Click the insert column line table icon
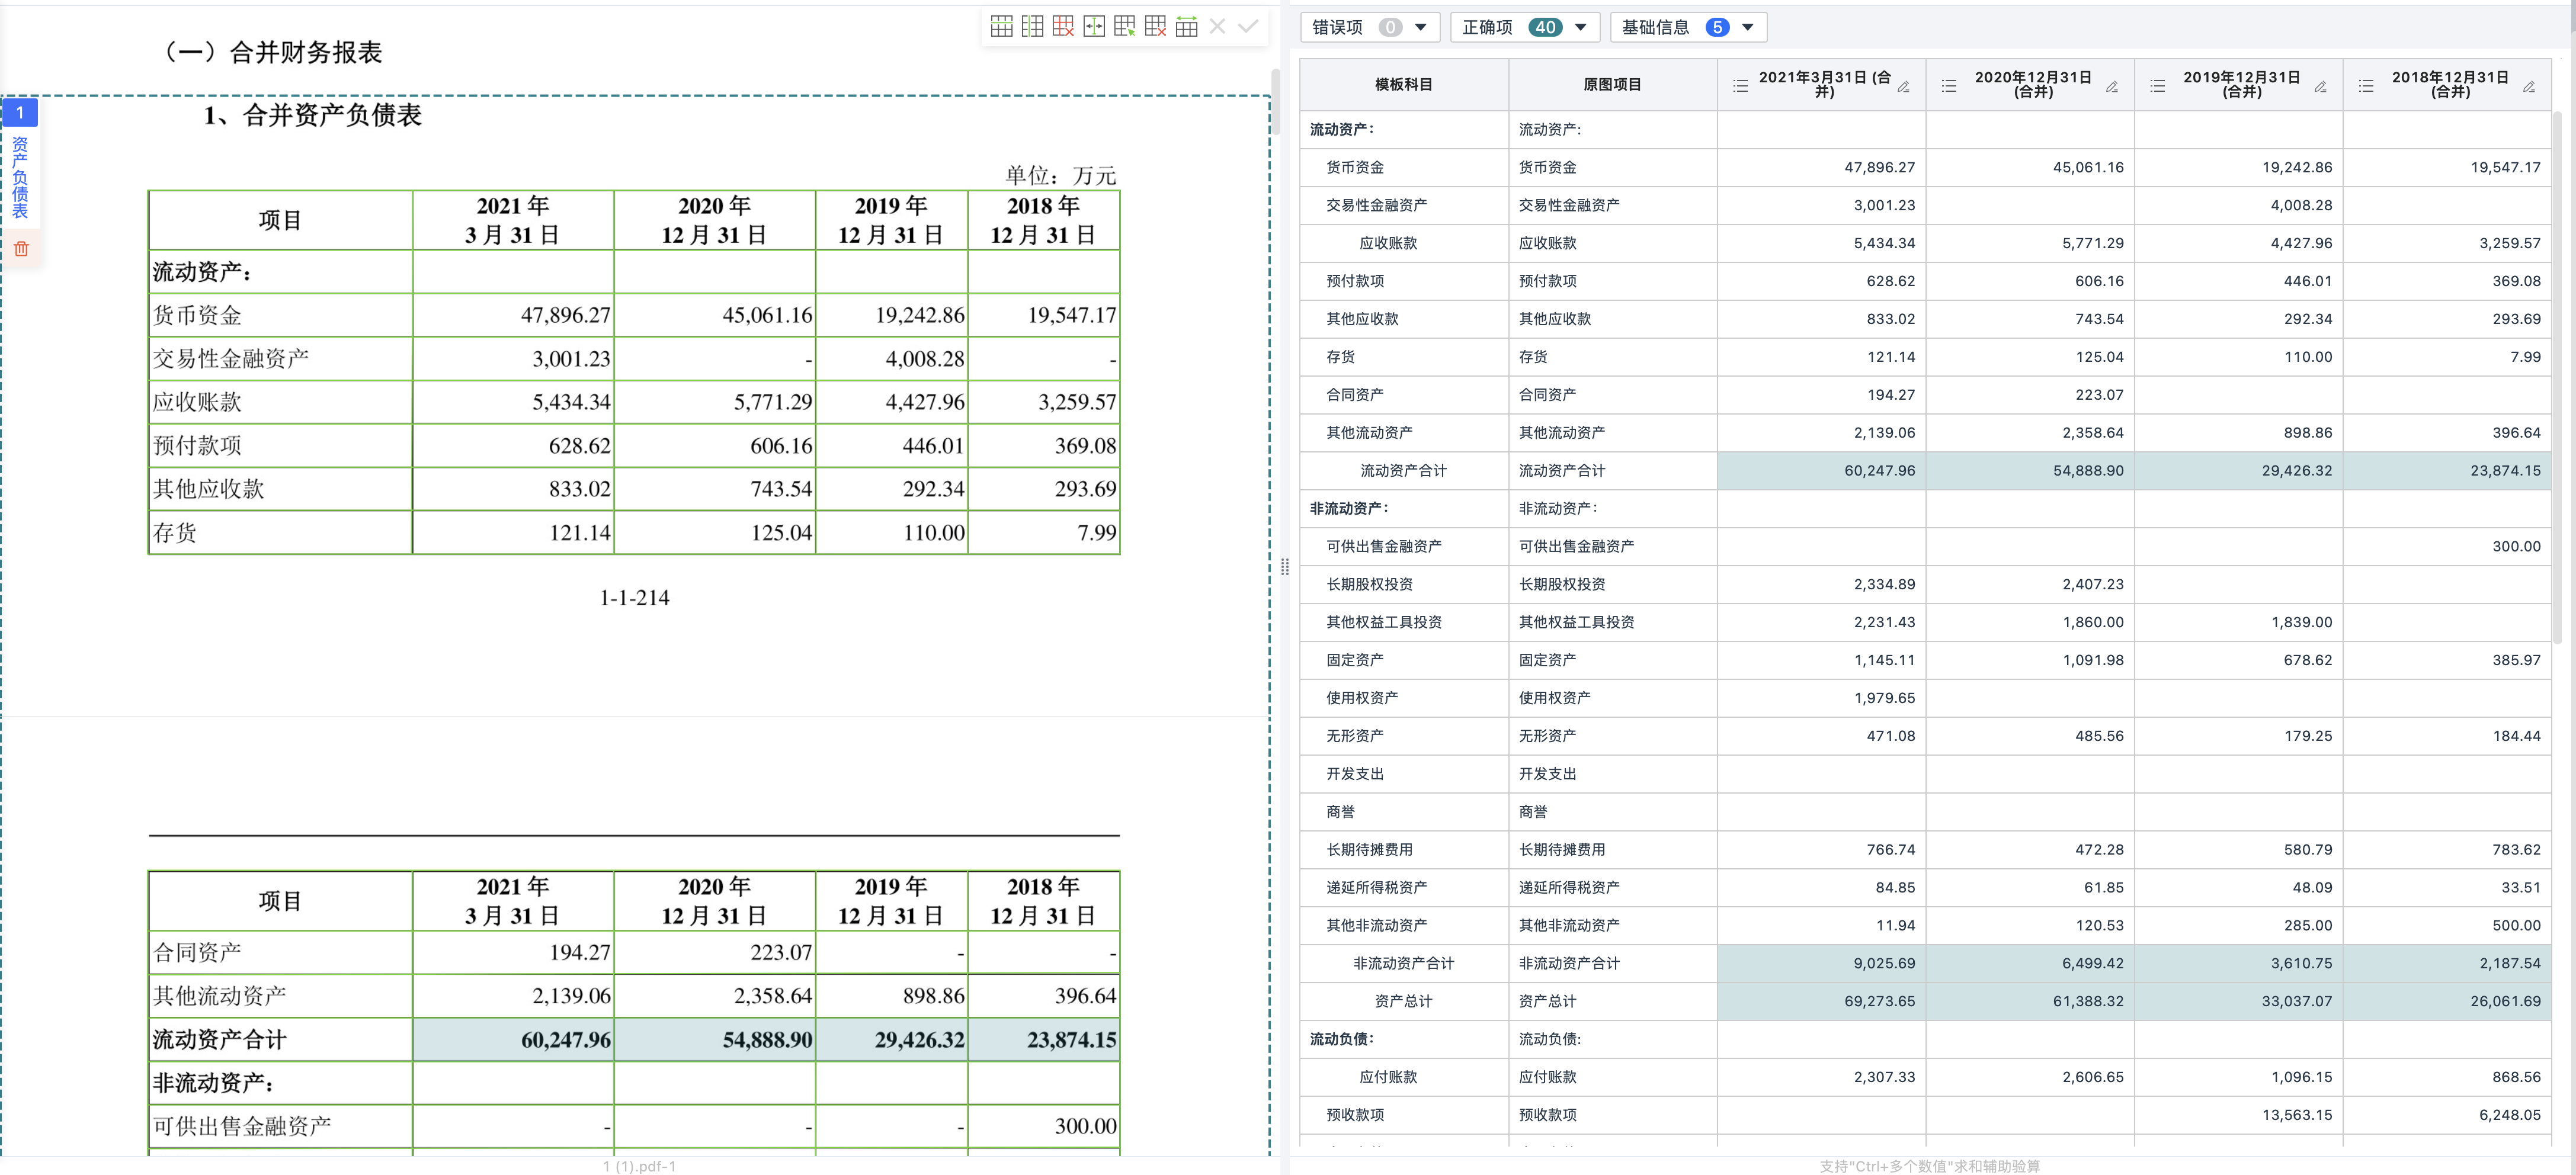 pyautogui.click(x=1032, y=27)
